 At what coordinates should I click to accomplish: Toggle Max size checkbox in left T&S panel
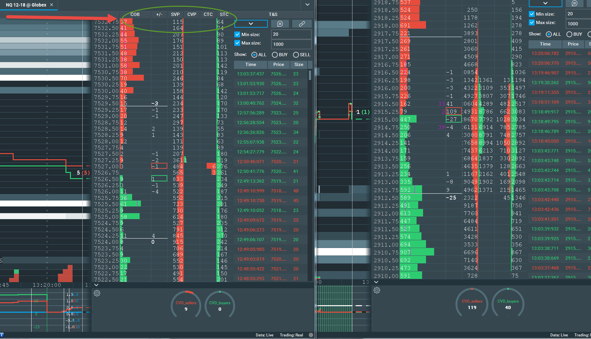(x=237, y=43)
